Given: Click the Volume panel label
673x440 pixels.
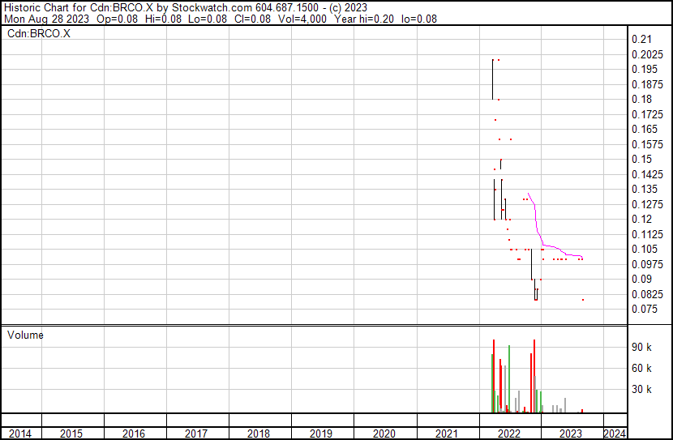Looking at the screenshot, I should 25,335.
